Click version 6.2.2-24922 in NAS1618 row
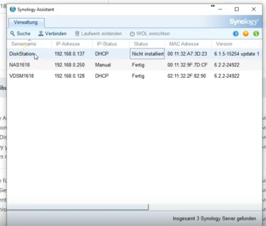The image size is (266, 226). (x=227, y=65)
